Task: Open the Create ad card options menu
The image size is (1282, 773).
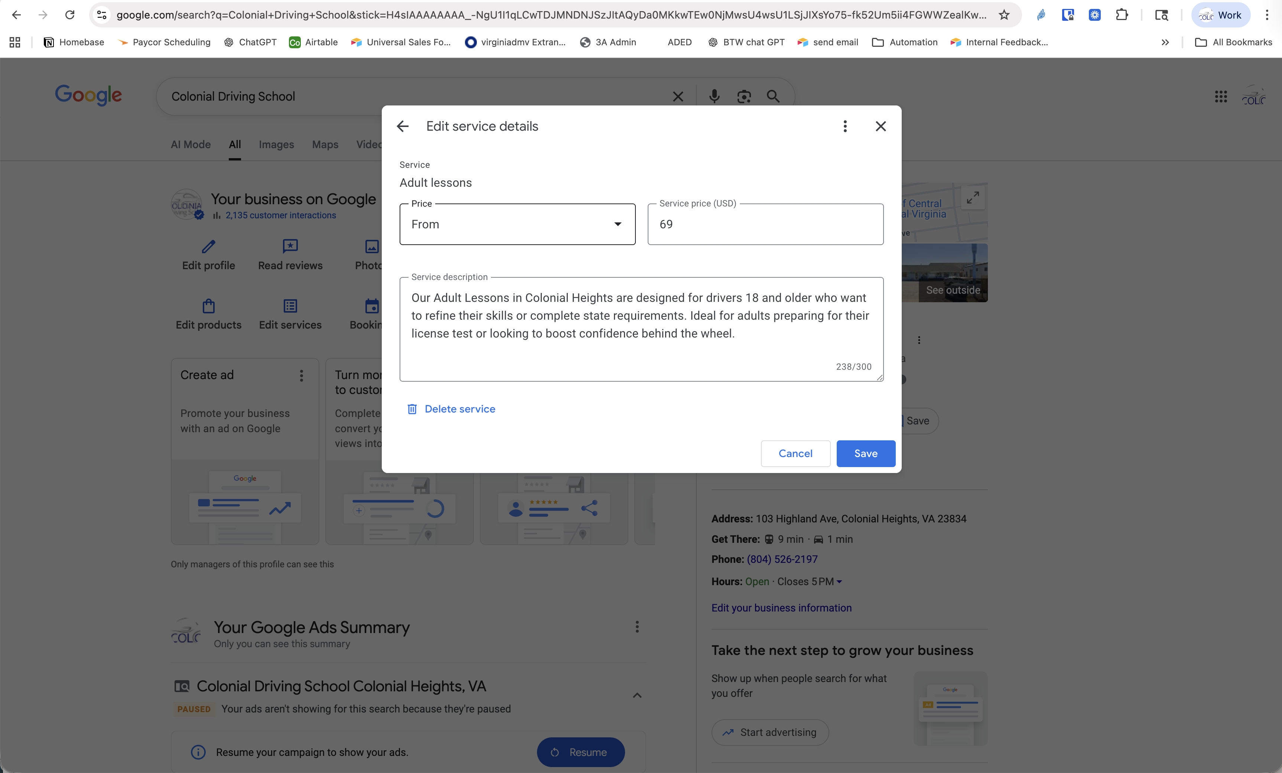Action: (301, 376)
